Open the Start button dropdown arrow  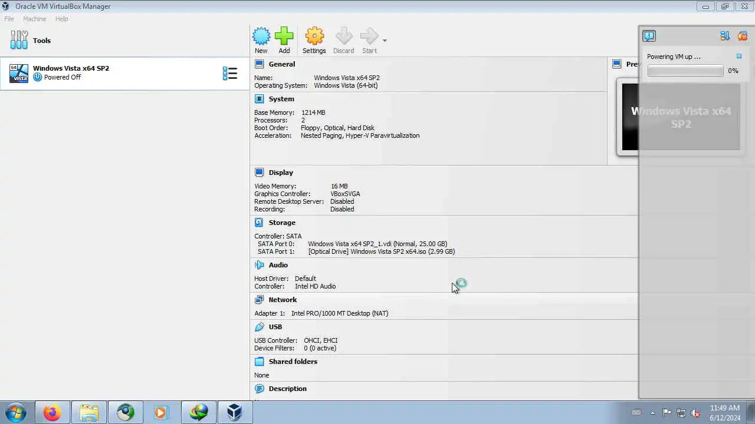[385, 41]
